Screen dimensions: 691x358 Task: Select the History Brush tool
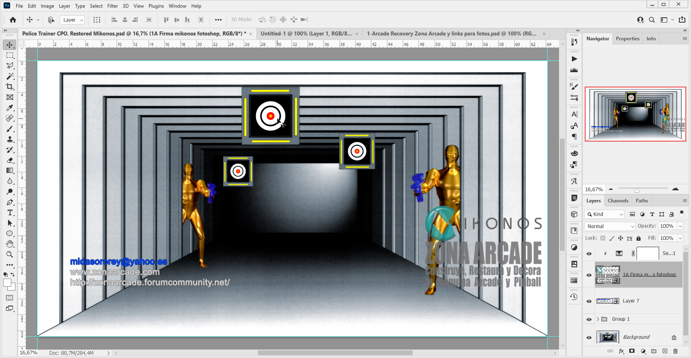pos(10,150)
